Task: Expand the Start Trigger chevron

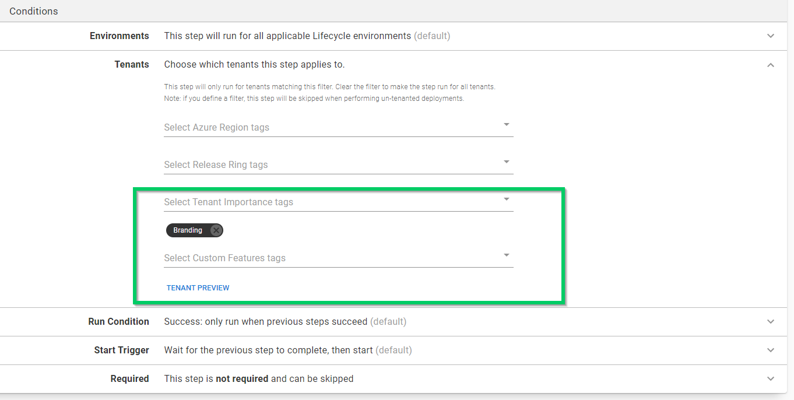Action: [x=771, y=350]
